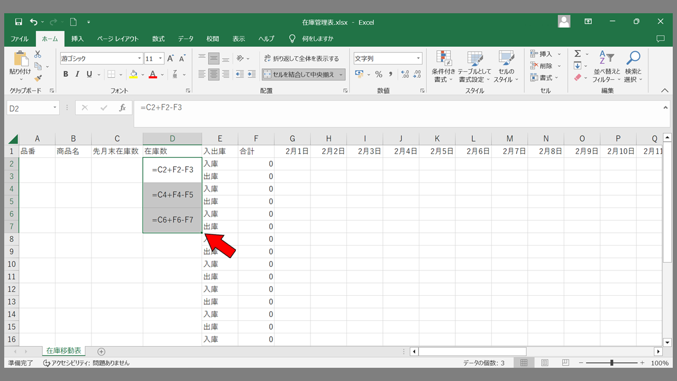
Task: Open 並べ替えとフィルター
Action: click(x=607, y=67)
